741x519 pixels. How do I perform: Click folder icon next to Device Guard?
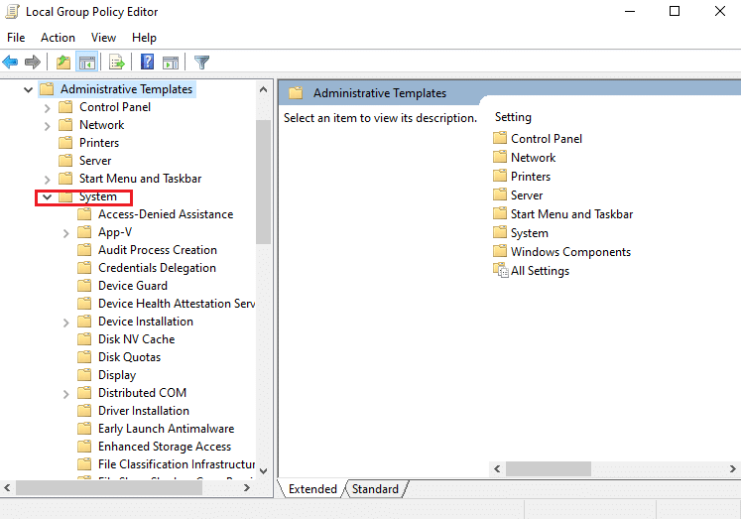(x=84, y=286)
